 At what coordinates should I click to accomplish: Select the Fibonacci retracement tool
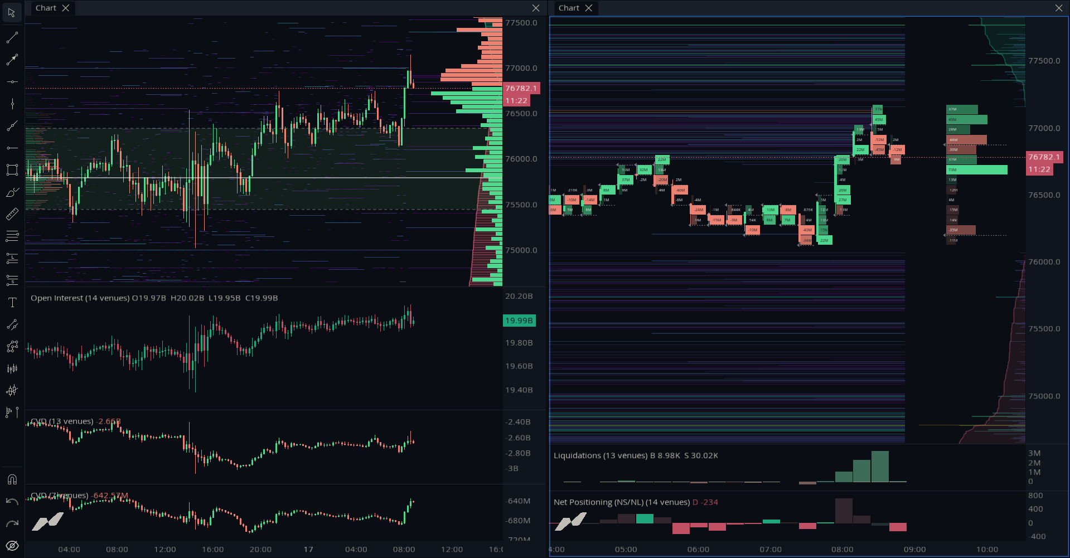click(x=12, y=236)
